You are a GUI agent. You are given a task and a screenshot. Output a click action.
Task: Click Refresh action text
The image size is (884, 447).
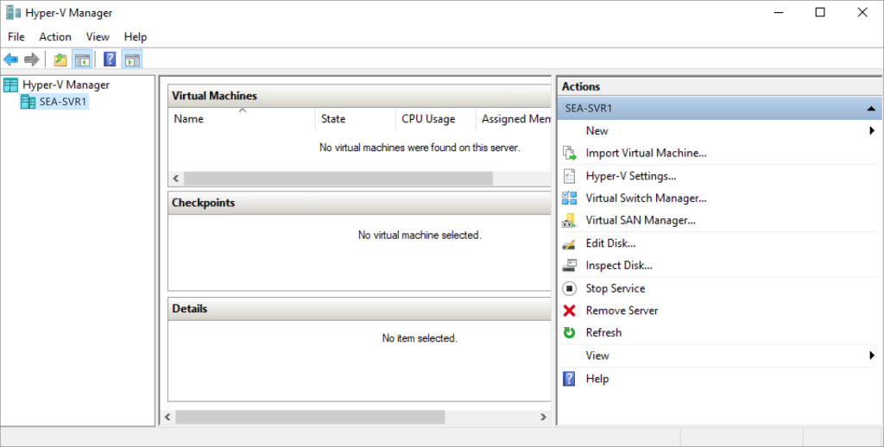point(603,332)
